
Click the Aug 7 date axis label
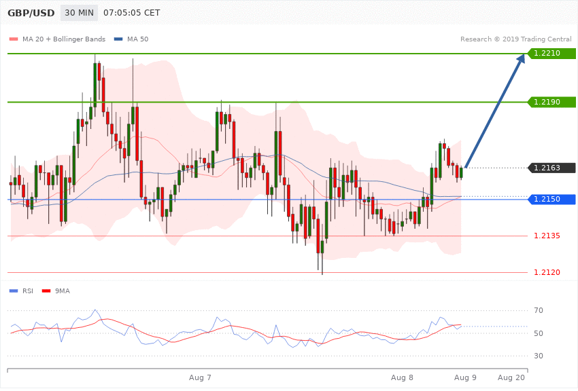click(x=200, y=377)
